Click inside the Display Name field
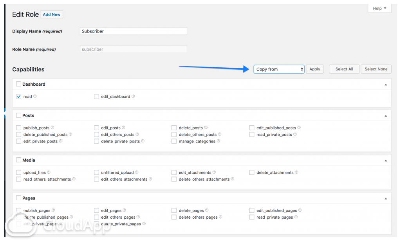 tap(133, 31)
